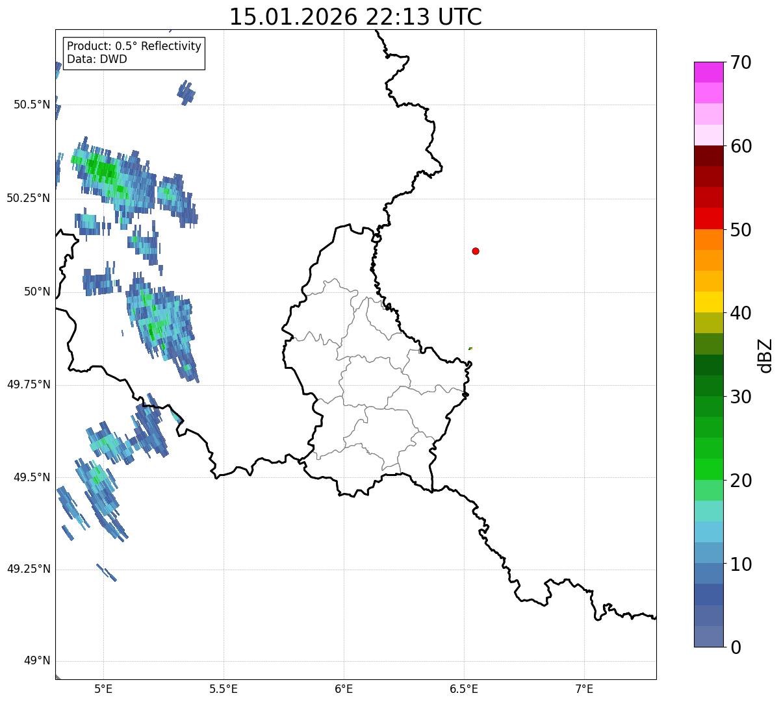Click the 49°N latitude label
Image resolution: width=781 pixels, height=702 pixels.
[x=37, y=661]
